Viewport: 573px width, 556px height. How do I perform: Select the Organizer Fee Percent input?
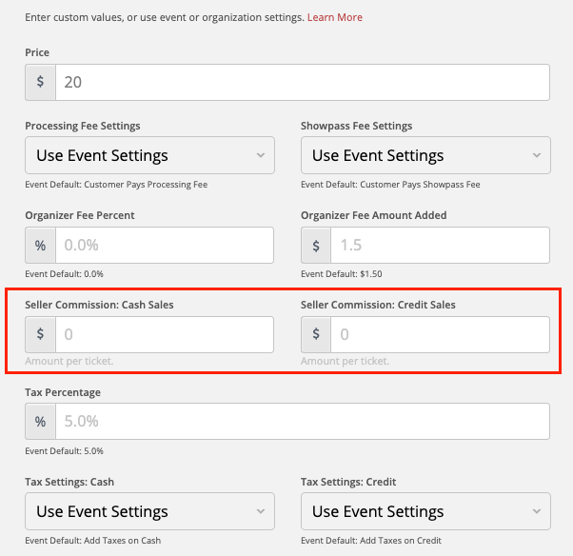[165, 245]
